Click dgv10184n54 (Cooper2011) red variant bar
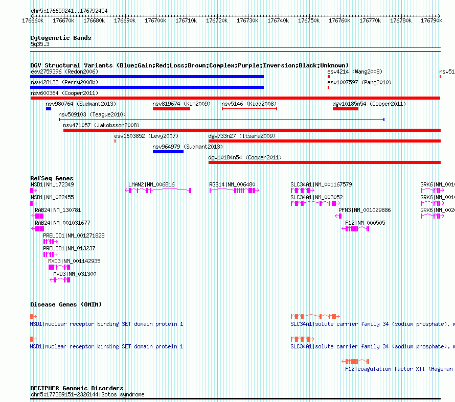Viewport: 455px width, 402px height. [x=325, y=162]
